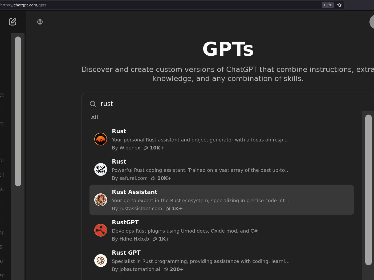The image size is (374, 280).
Task: Click the magnifying glass search icon
Action: click(x=93, y=104)
